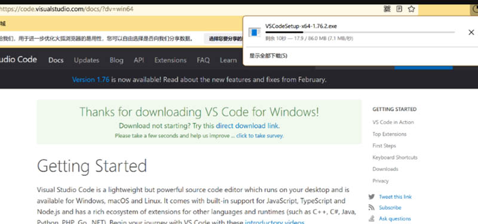The width and height of the screenshot is (478, 224).
Task: Open the Docs nav tab
Action: pyautogui.click(x=56, y=60)
